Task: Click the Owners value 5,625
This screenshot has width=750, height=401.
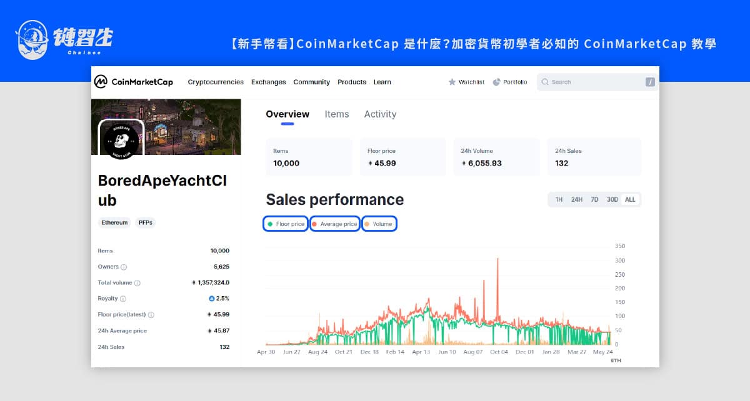Action: [x=221, y=267]
